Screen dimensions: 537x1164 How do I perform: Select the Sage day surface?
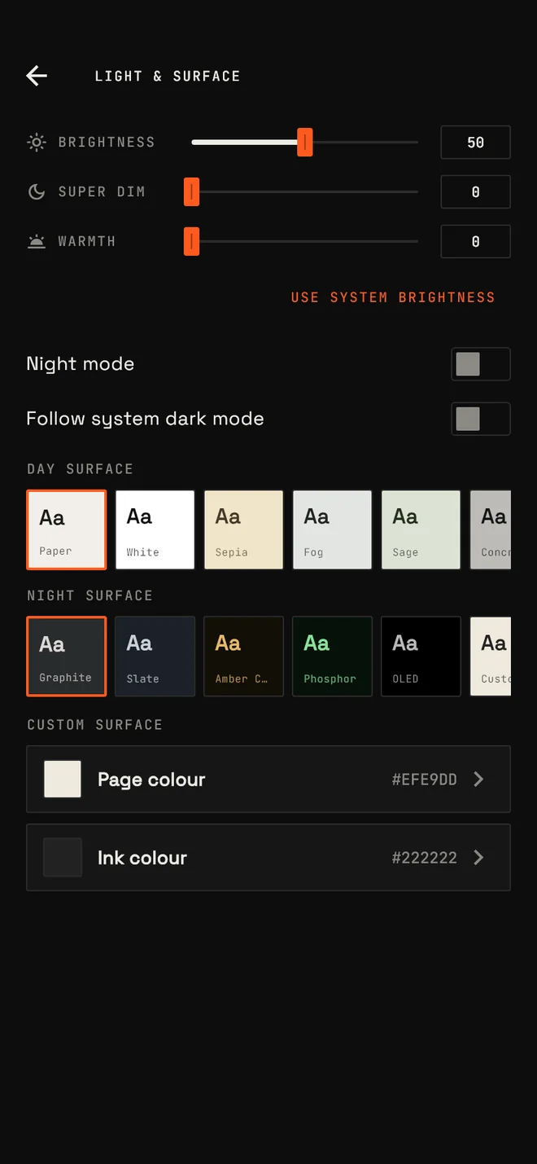point(421,529)
